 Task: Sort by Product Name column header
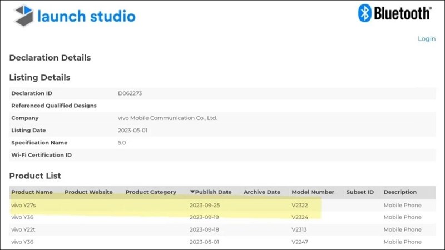32,192
